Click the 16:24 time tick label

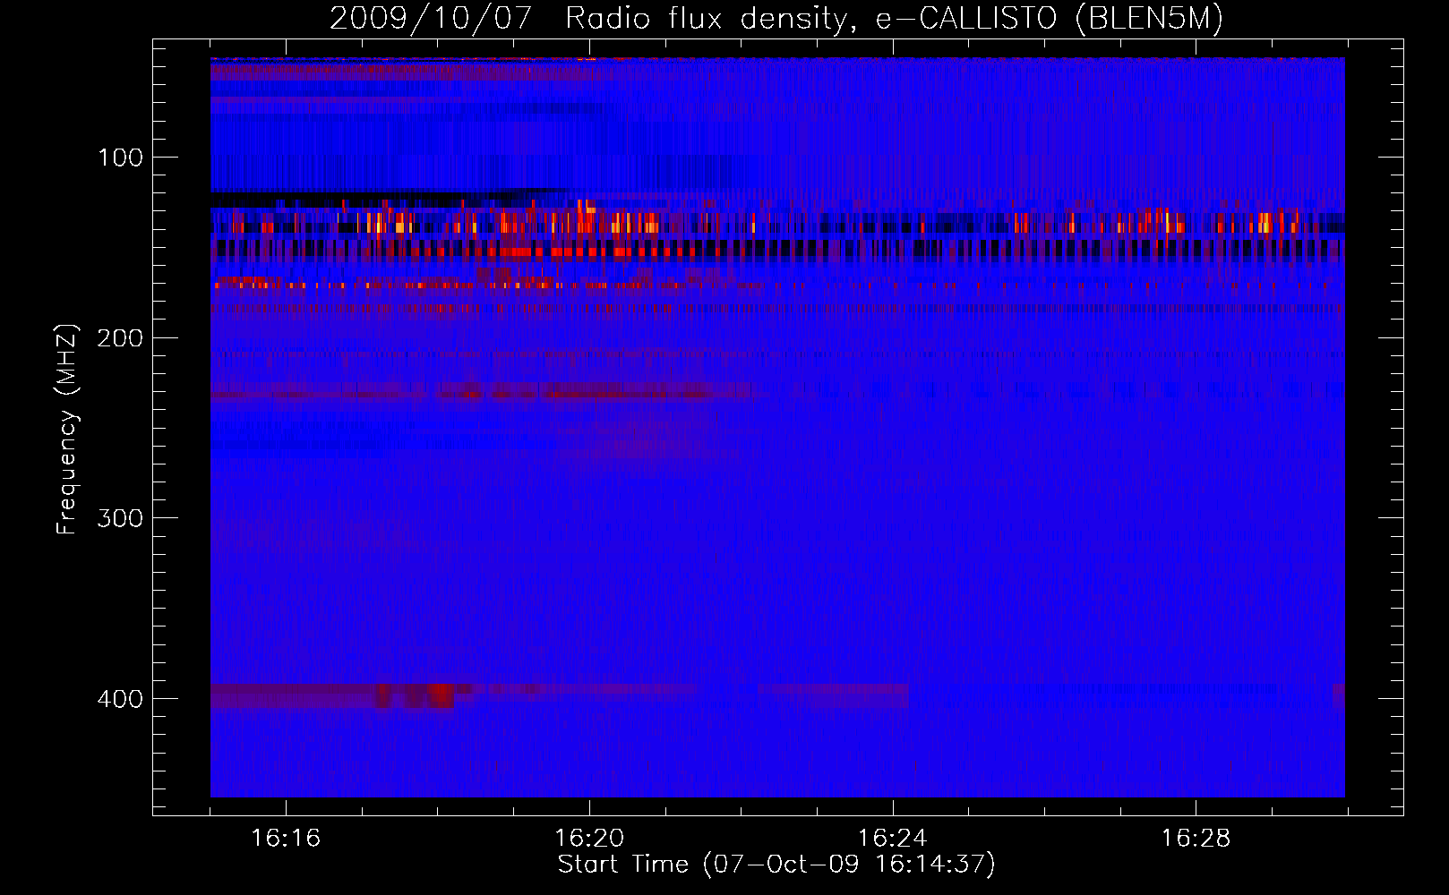click(x=893, y=838)
